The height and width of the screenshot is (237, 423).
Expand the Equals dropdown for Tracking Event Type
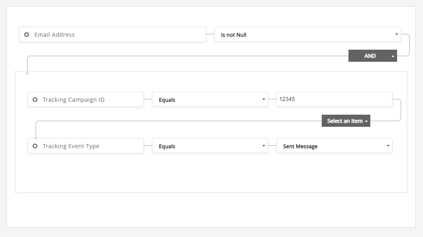(x=209, y=146)
